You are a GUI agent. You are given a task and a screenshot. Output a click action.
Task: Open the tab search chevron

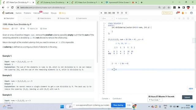pos(173,2)
